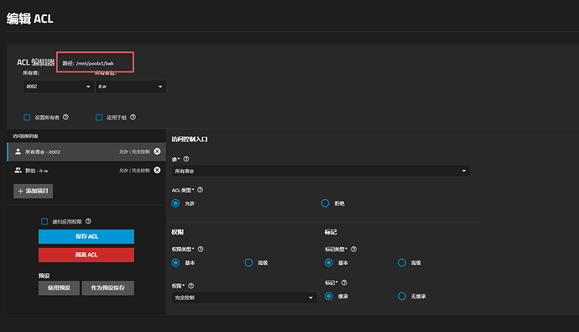Image resolution: width=579 pixels, height=332 pixels.
Task: Show help tooltip for 谁 field
Action: click(186, 159)
